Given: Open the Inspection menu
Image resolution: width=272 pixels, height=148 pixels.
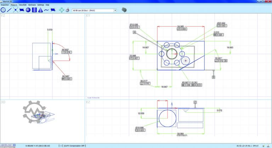Looking at the screenshot, I should pyautogui.click(x=5, y=5).
